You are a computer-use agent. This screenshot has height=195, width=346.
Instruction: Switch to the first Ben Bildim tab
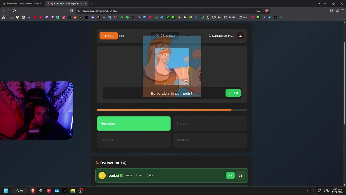[22, 4]
